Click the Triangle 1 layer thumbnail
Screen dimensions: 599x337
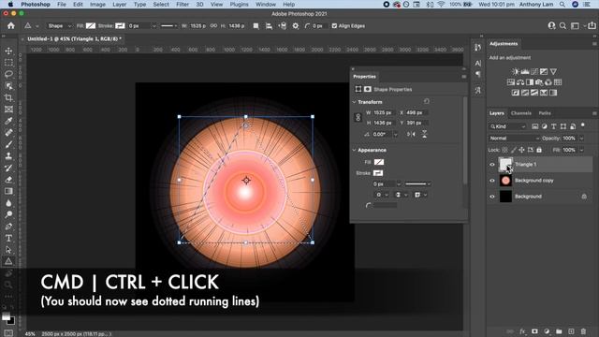pos(505,165)
